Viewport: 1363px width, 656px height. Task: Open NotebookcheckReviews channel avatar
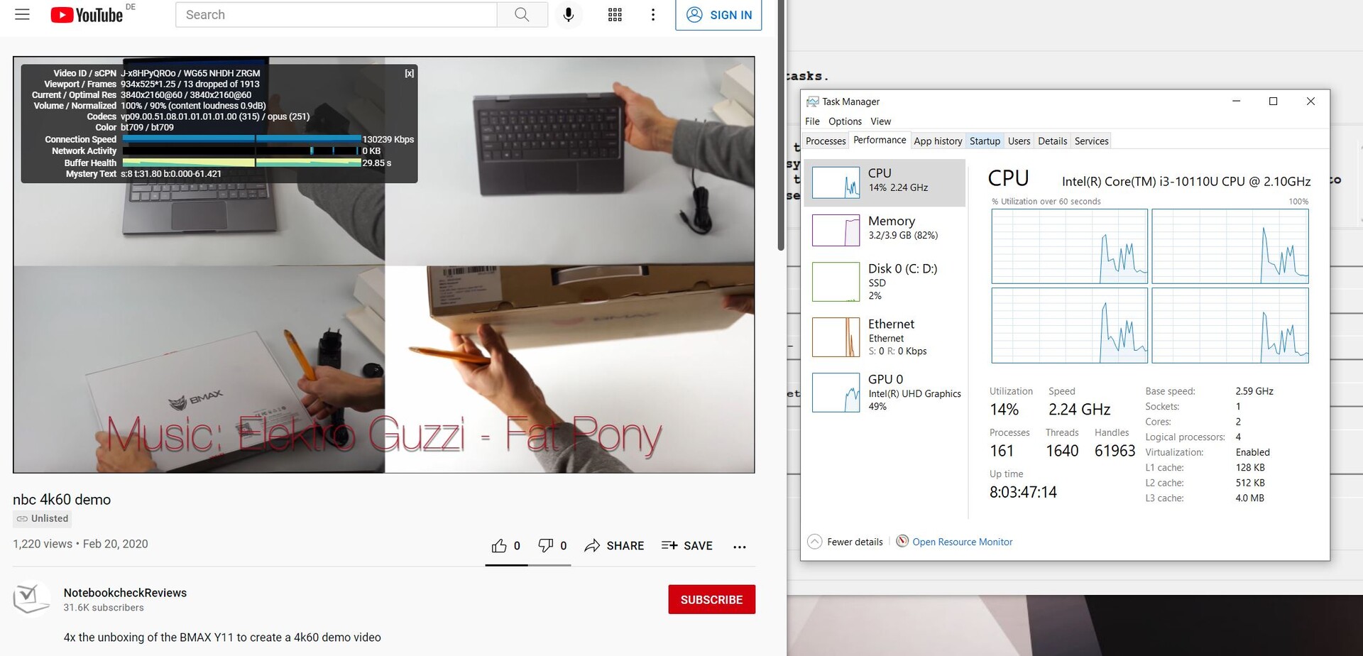click(31, 598)
